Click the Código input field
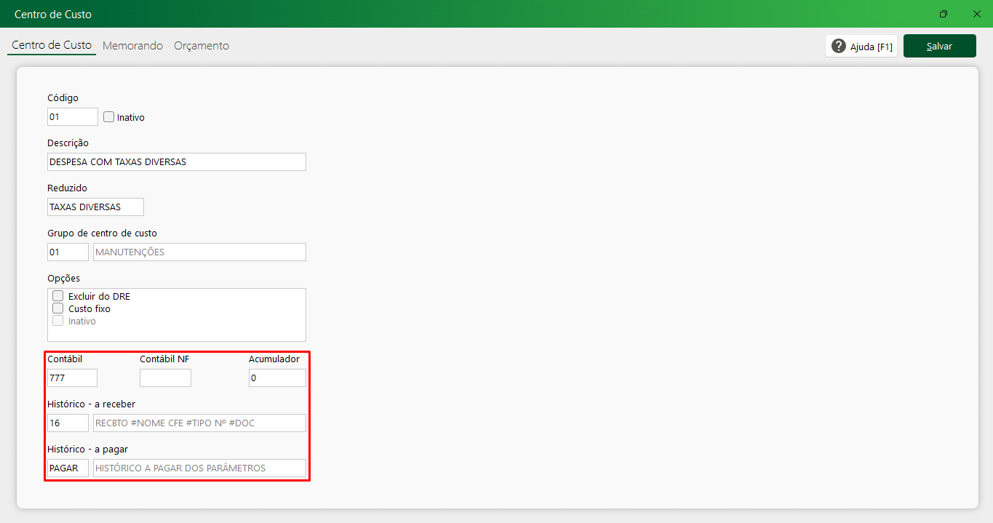 [72, 116]
